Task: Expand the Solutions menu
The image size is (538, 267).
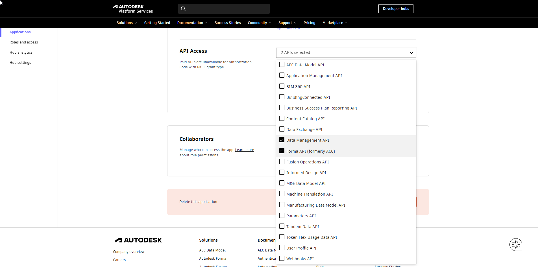Action: (x=127, y=23)
